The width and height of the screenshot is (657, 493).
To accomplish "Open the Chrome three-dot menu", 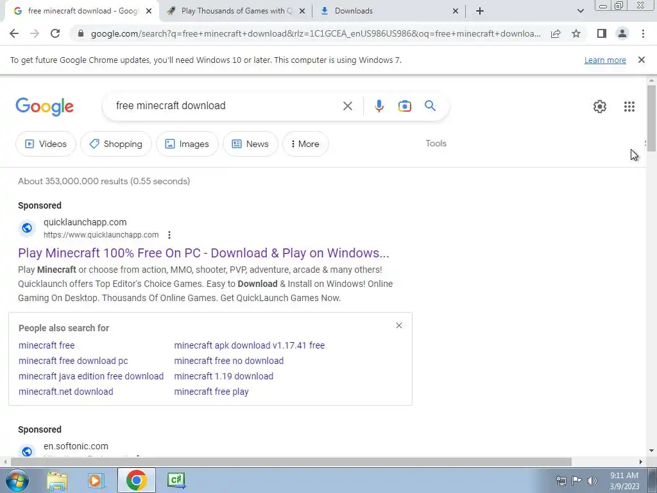I will click(x=643, y=33).
